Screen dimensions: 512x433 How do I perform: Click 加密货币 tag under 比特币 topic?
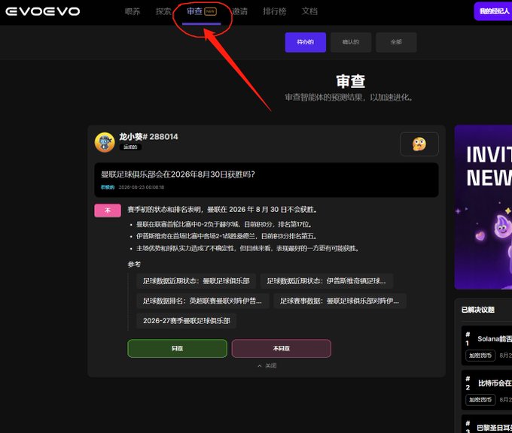coord(480,400)
